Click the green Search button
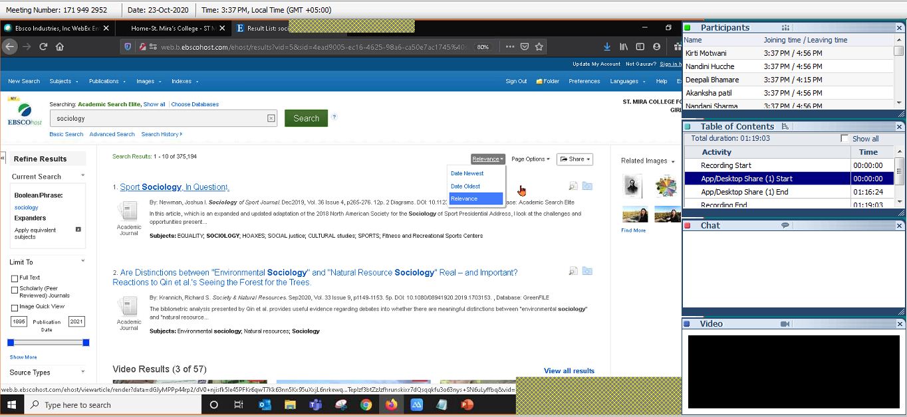 click(305, 118)
